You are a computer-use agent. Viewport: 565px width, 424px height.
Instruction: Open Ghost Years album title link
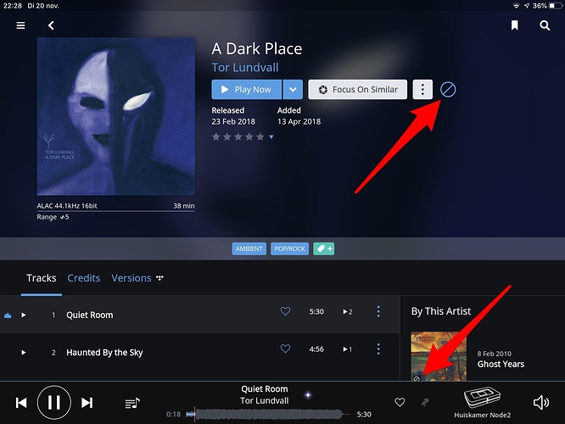pos(501,364)
